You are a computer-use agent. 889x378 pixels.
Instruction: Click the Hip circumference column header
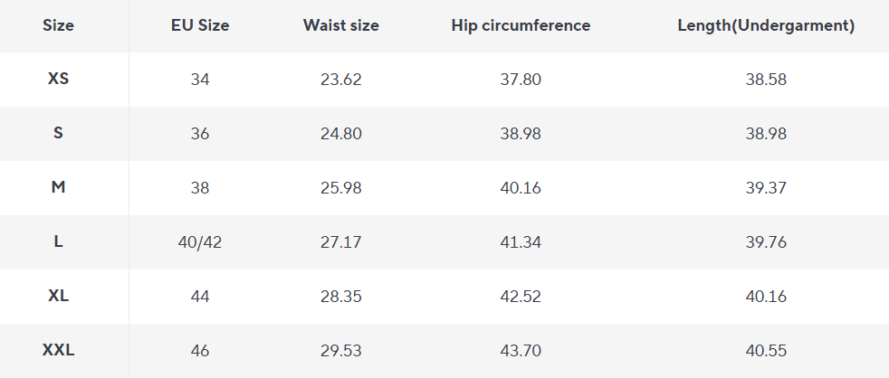521,25
